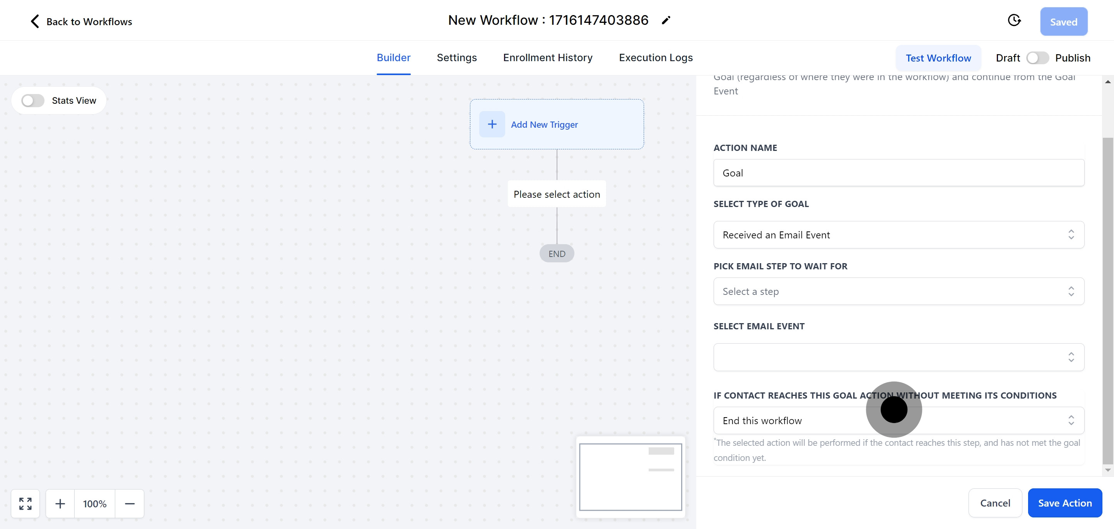Screen dimensions: 1114x529
Task: Toggle the Draft/Publish switch
Action: (1037, 58)
